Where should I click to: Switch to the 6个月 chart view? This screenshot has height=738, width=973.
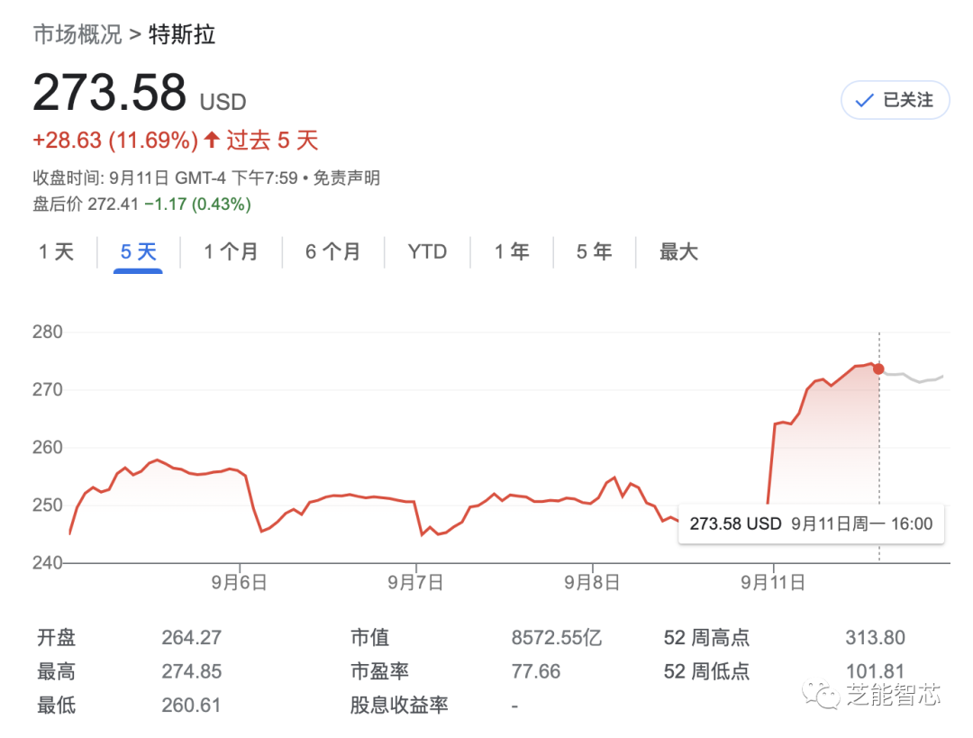[x=333, y=252]
